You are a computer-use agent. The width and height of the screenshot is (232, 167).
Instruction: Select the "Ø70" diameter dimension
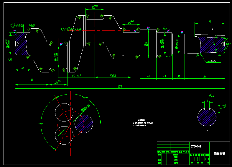tap(146, 44)
